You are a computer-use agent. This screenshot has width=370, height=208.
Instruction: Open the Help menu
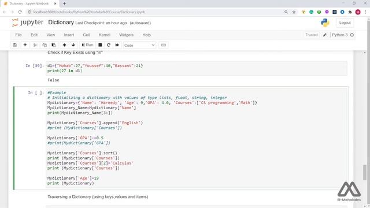tap(146, 35)
